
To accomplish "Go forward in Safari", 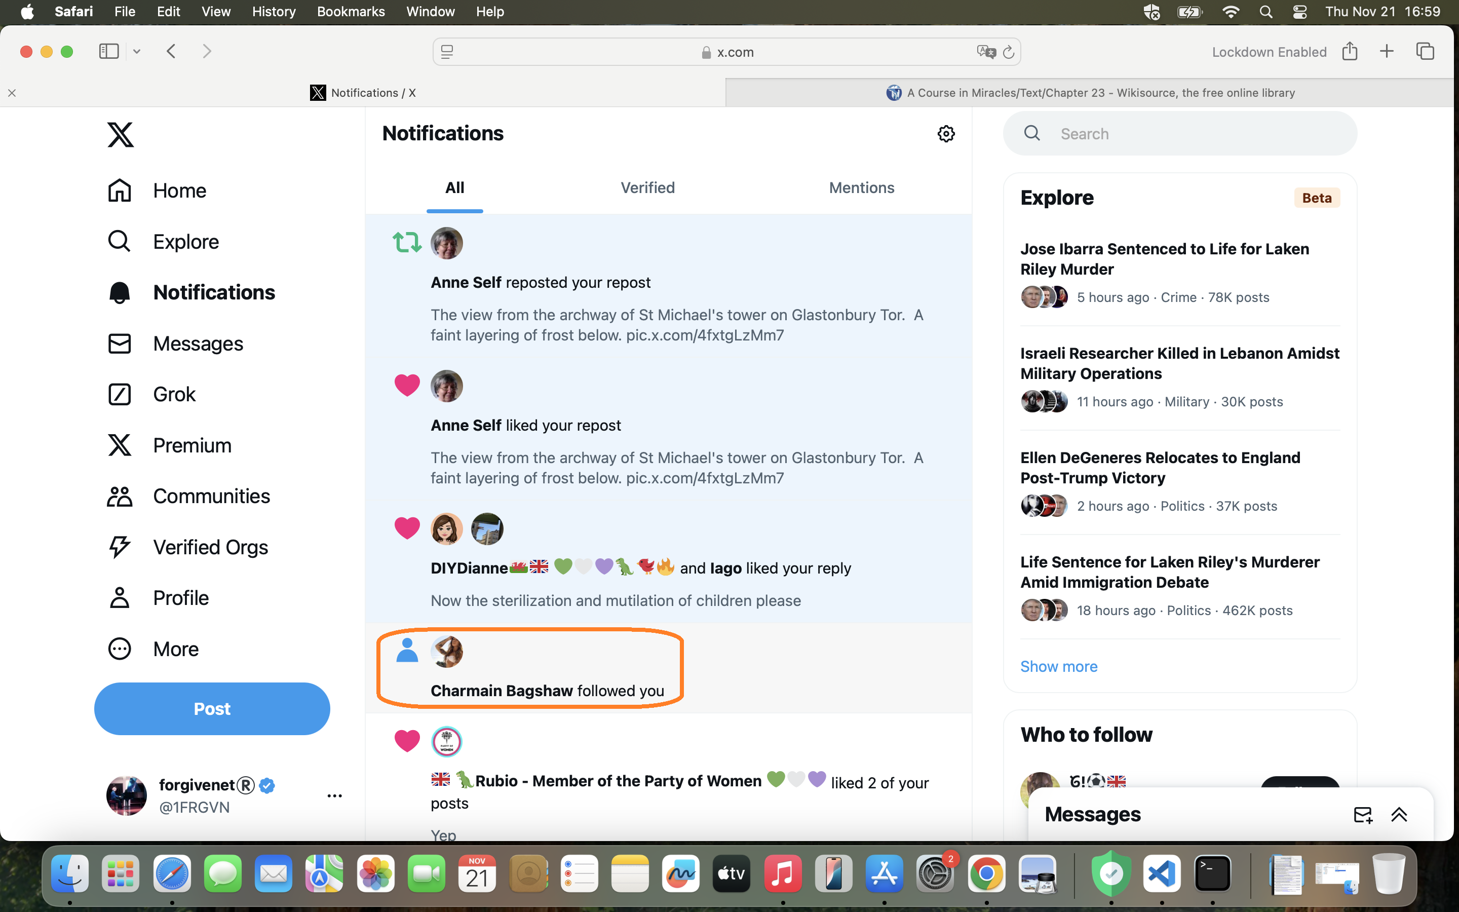I will pos(207,51).
